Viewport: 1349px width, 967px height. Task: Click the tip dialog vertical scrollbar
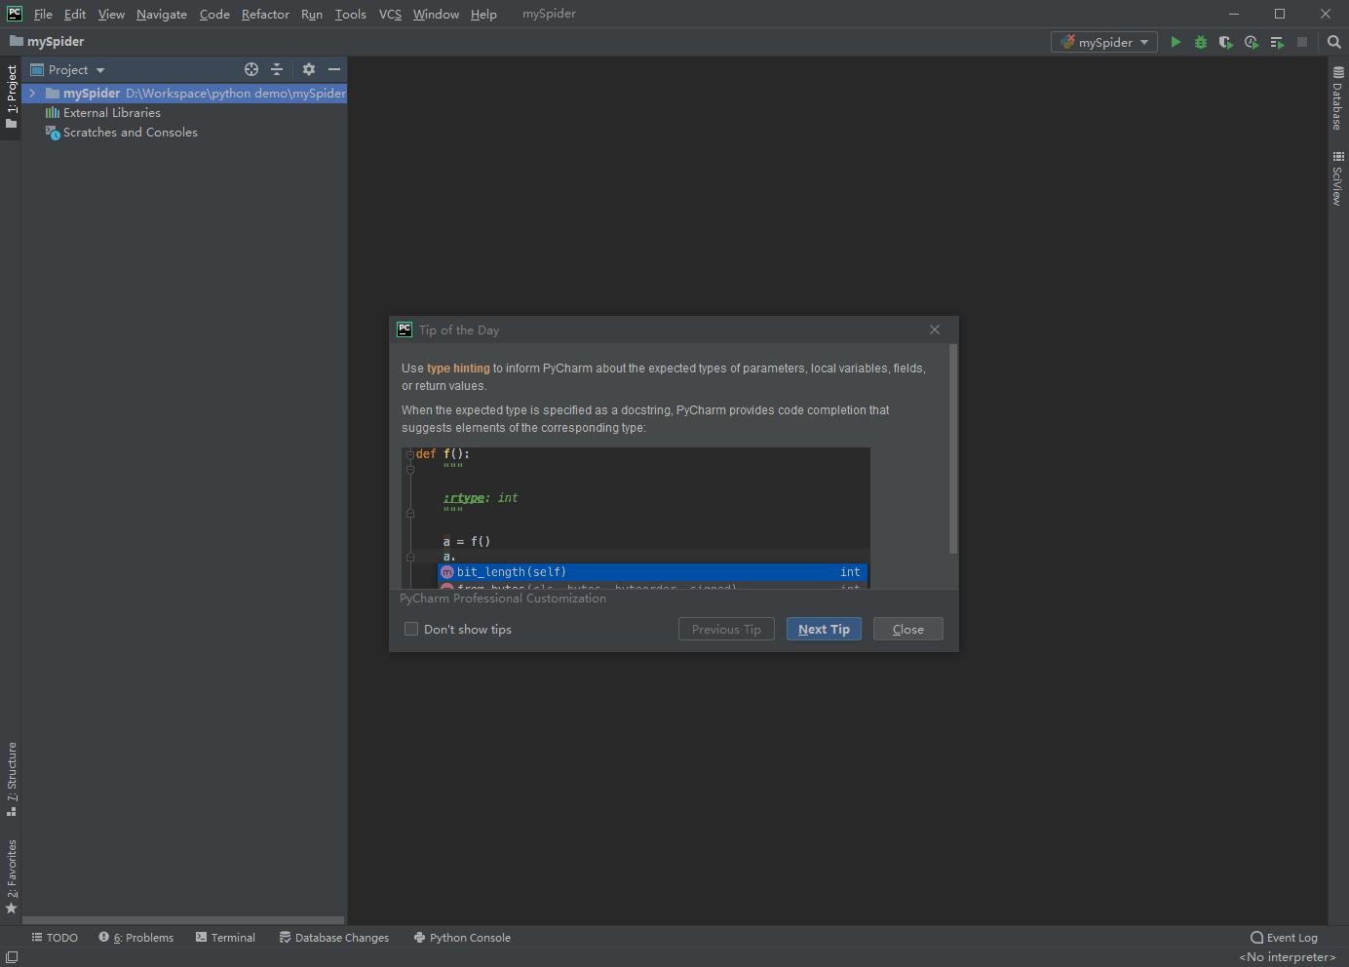pyautogui.click(x=953, y=449)
